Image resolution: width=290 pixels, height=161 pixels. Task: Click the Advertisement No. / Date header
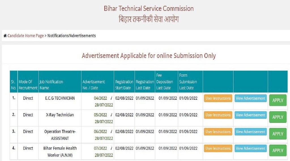point(93,85)
